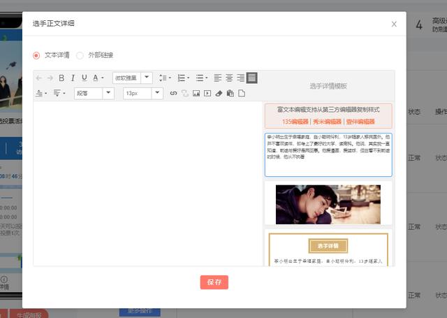Insert an image into the editor
447x318 pixels.
click(196, 93)
